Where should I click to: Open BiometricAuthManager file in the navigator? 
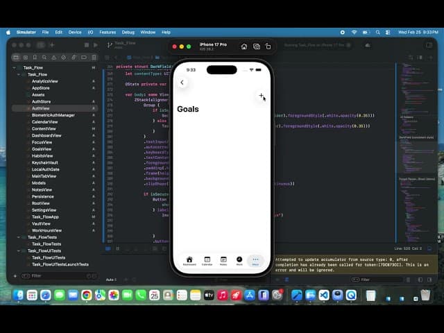pos(53,115)
